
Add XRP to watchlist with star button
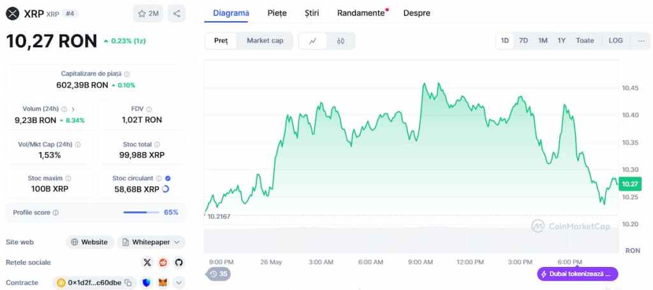(149, 13)
